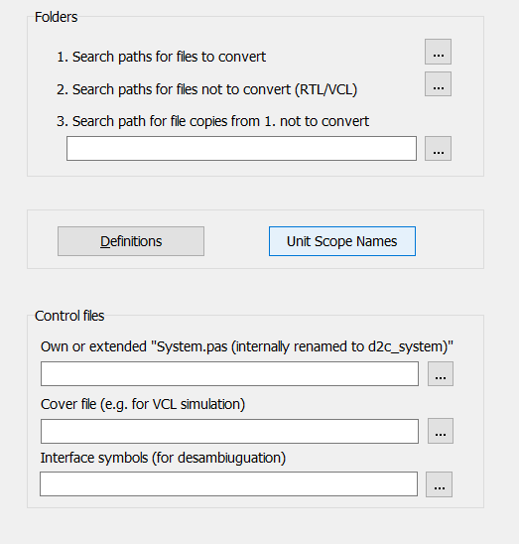
Task: Focus the file copies search path field
Action: [241, 149]
